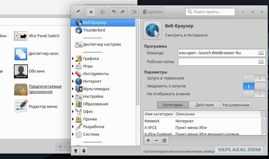Expand the Система category
The height and width of the screenshot is (159, 269).
coord(73,134)
